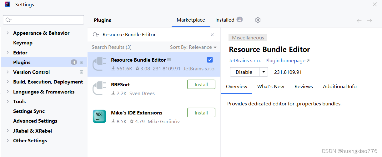Screen dimensions: 382x157
Task: Click the star rating 4.79 for Mike's extensions
Action: tap(137, 121)
